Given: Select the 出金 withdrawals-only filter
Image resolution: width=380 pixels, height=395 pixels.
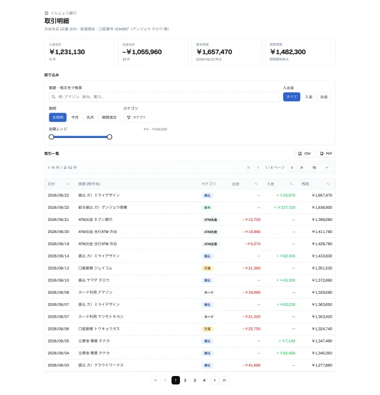Looking at the screenshot, I should [324, 97].
